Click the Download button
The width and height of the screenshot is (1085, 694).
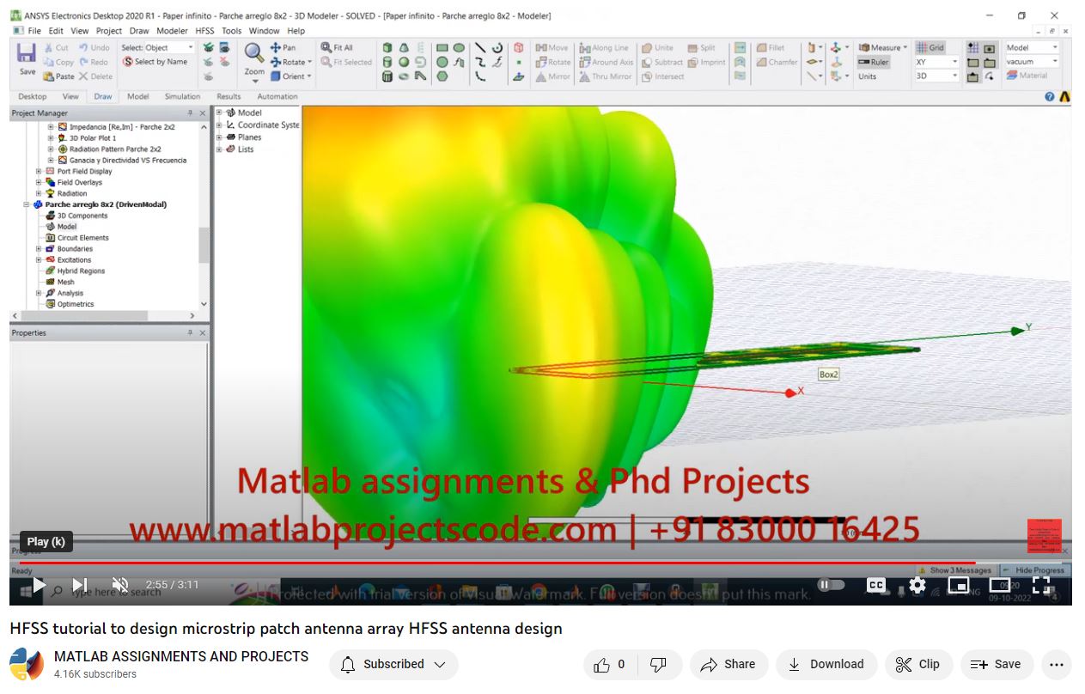(x=826, y=664)
